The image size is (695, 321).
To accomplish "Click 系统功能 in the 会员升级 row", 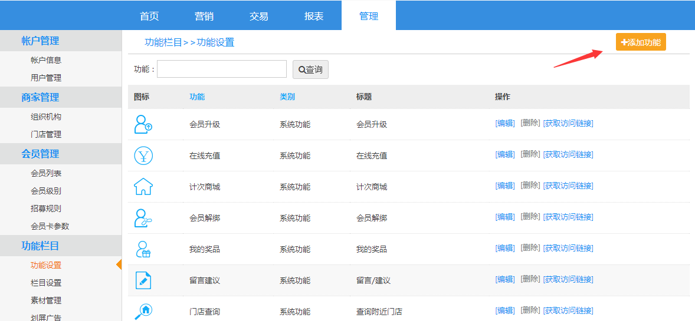I will (295, 125).
